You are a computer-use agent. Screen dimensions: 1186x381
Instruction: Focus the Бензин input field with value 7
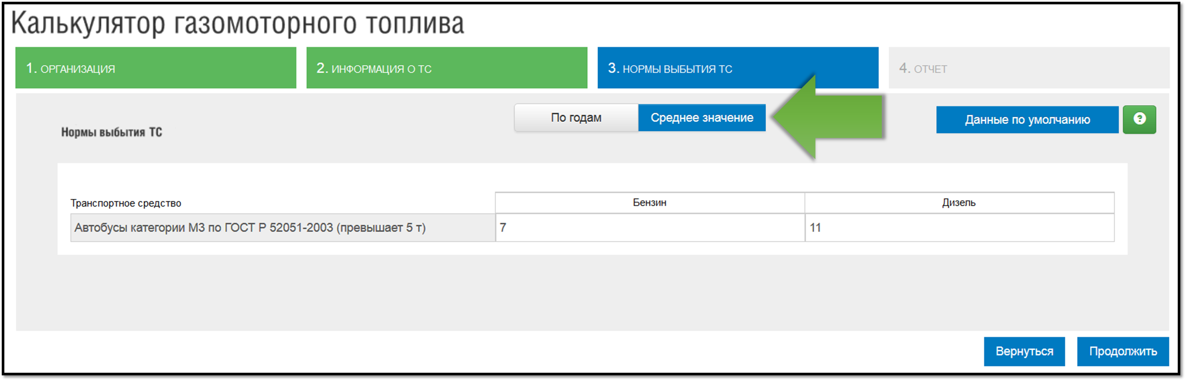click(650, 227)
